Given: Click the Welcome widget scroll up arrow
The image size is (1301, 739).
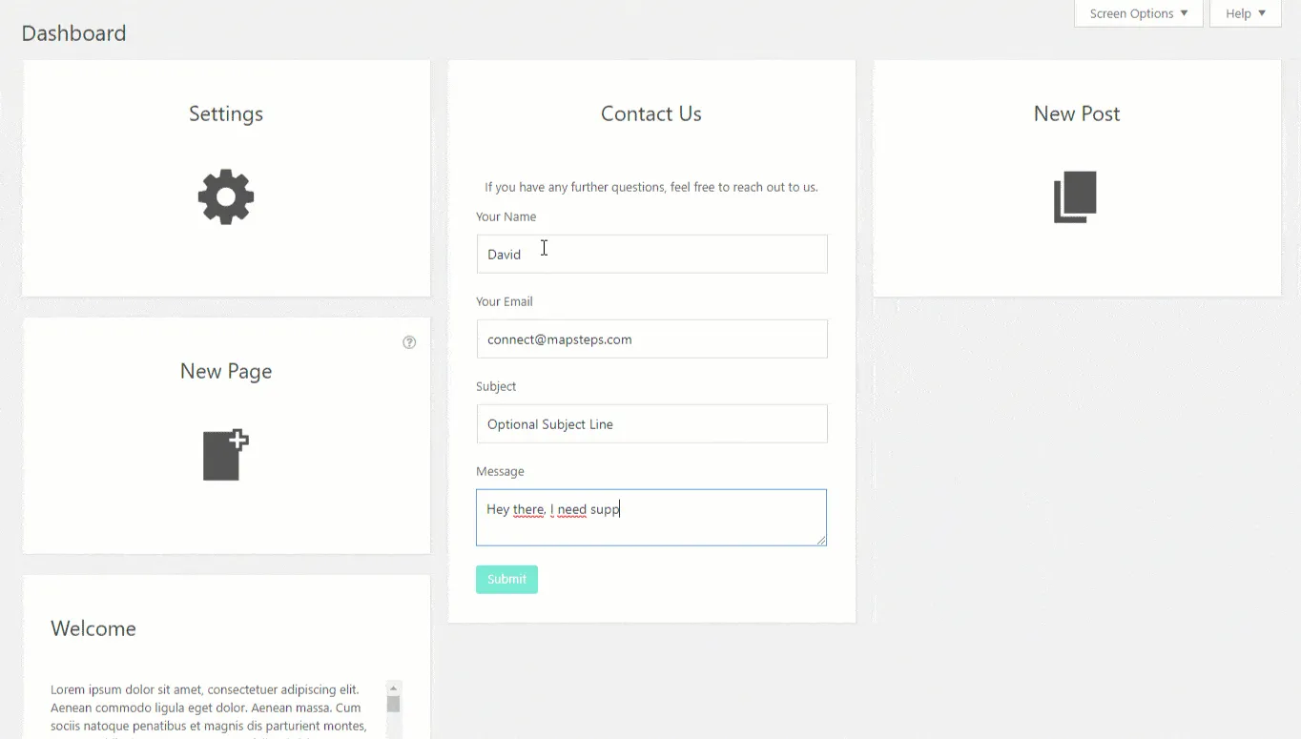Looking at the screenshot, I should [x=393, y=688].
